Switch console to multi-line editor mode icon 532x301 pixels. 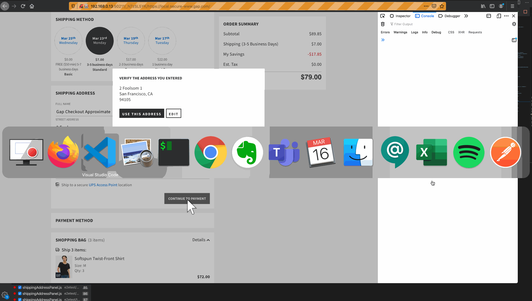514,40
